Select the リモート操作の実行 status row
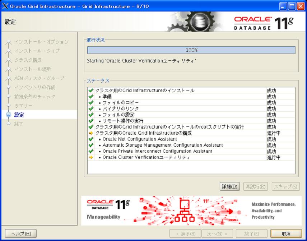Screen dimensions: 307x241 pos(123,121)
